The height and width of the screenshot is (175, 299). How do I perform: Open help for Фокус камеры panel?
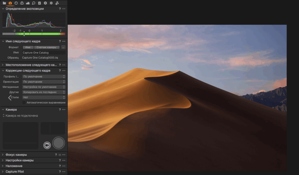[56, 155]
